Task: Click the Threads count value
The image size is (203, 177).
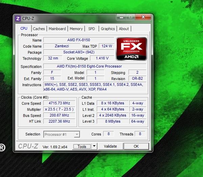Action: click(140, 134)
